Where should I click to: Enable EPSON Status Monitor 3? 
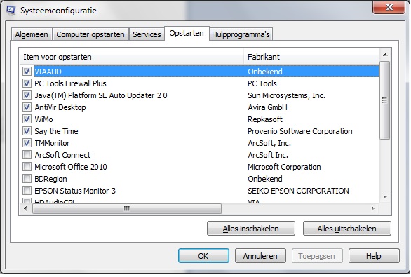click(27, 191)
